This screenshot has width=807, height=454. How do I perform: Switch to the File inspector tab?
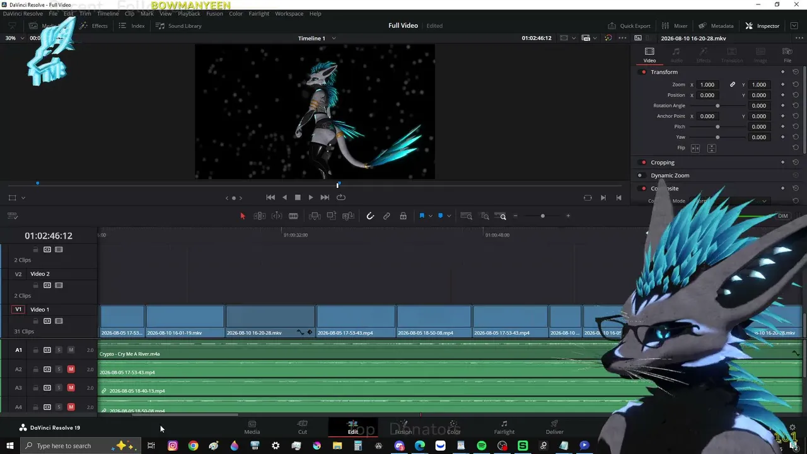pos(787,55)
